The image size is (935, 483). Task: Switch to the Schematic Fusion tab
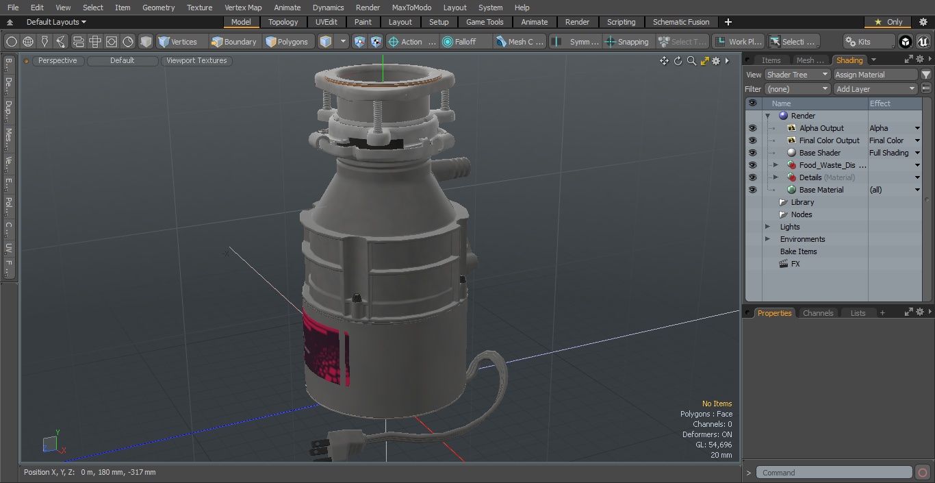(x=681, y=22)
